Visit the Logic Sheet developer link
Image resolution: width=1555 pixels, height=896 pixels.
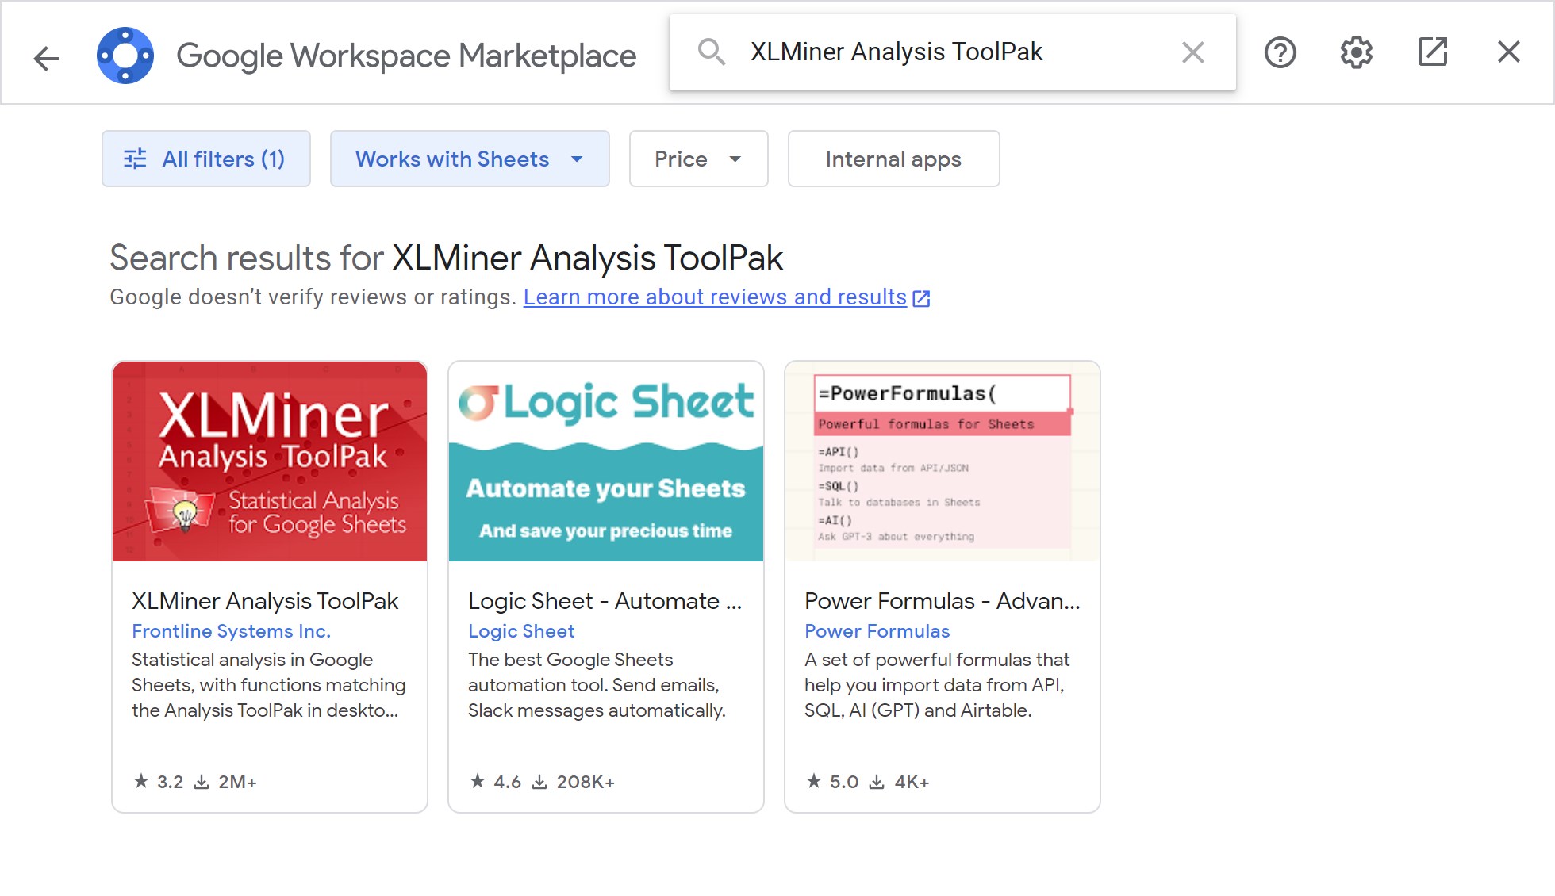pyautogui.click(x=521, y=631)
